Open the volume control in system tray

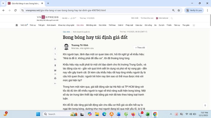click(x=191, y=114)
